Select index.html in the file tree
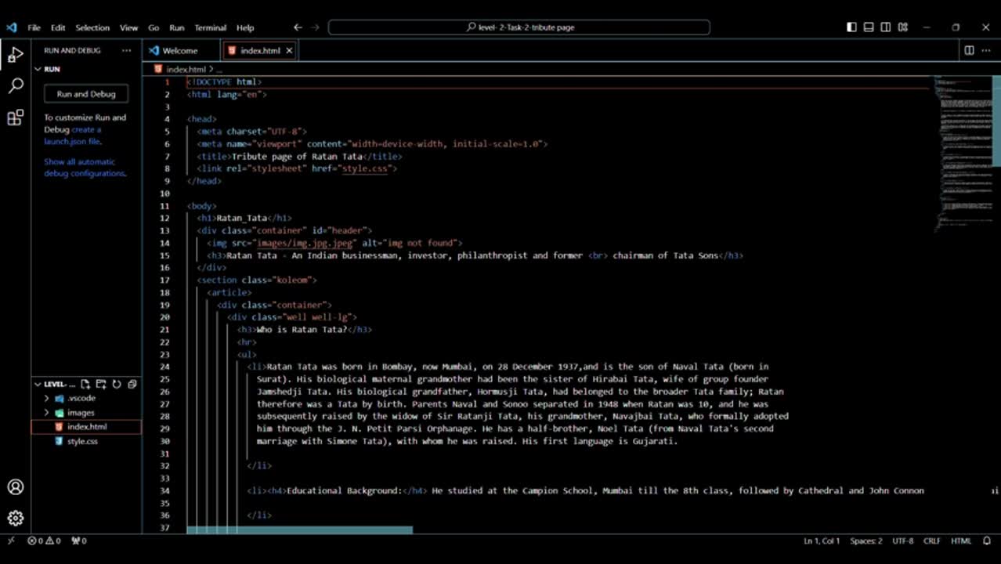The width and height of the screenshot is (1001, 564). 86,427
